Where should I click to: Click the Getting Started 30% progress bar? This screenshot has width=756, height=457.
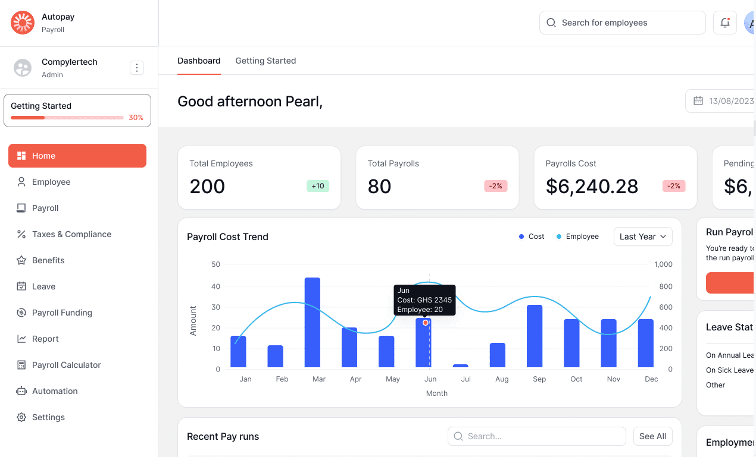click(x=67, y=118)
